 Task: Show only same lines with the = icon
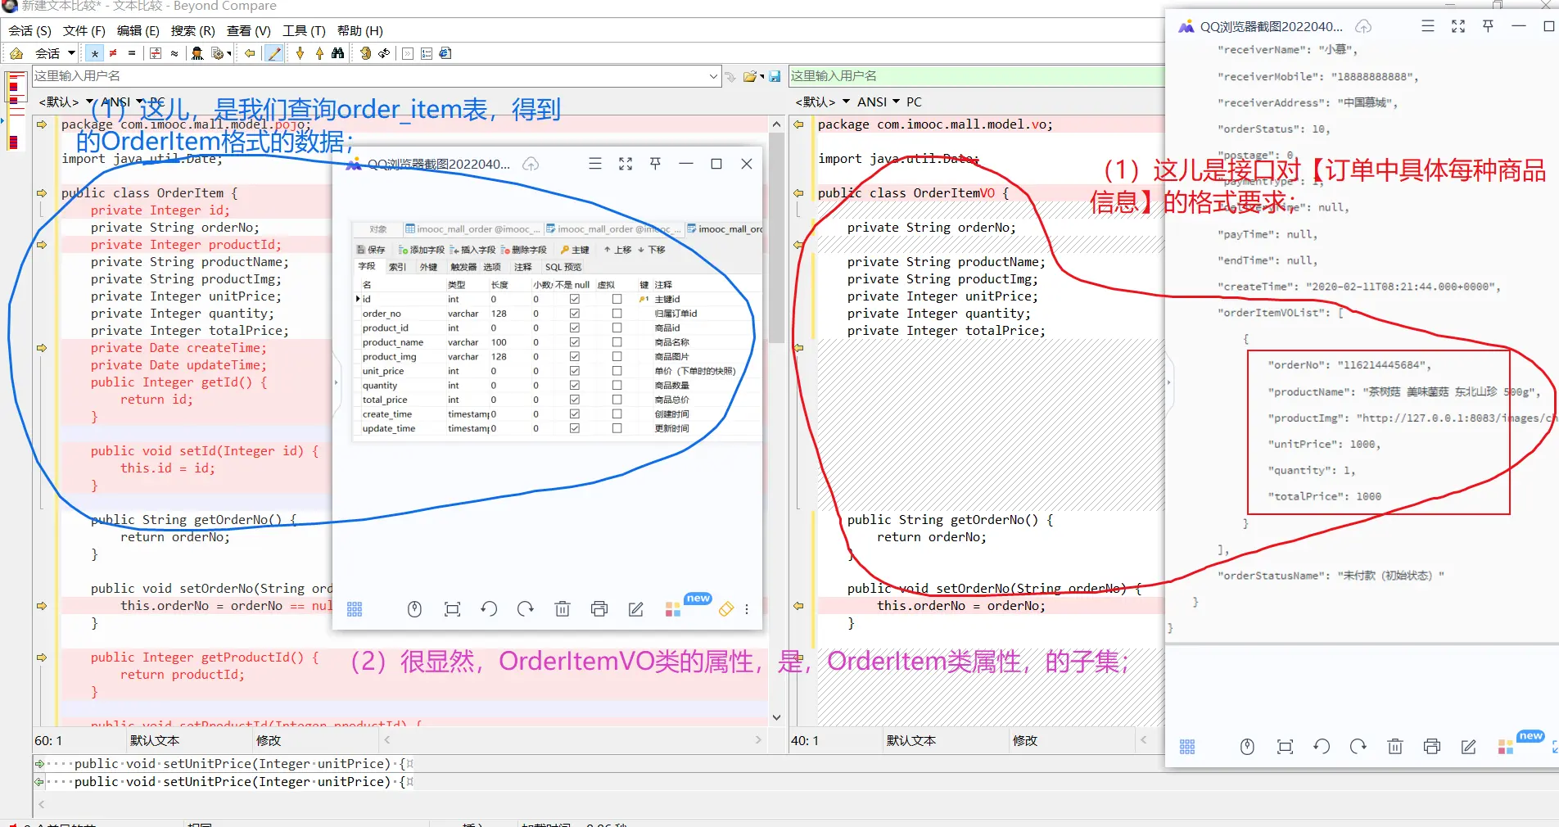[131, 53]
